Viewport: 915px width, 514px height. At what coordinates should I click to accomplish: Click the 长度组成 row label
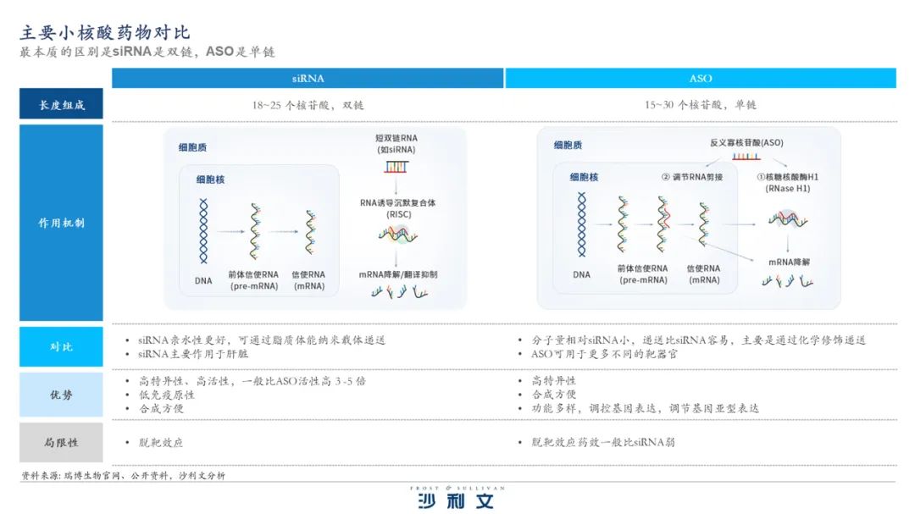[61, 105]
